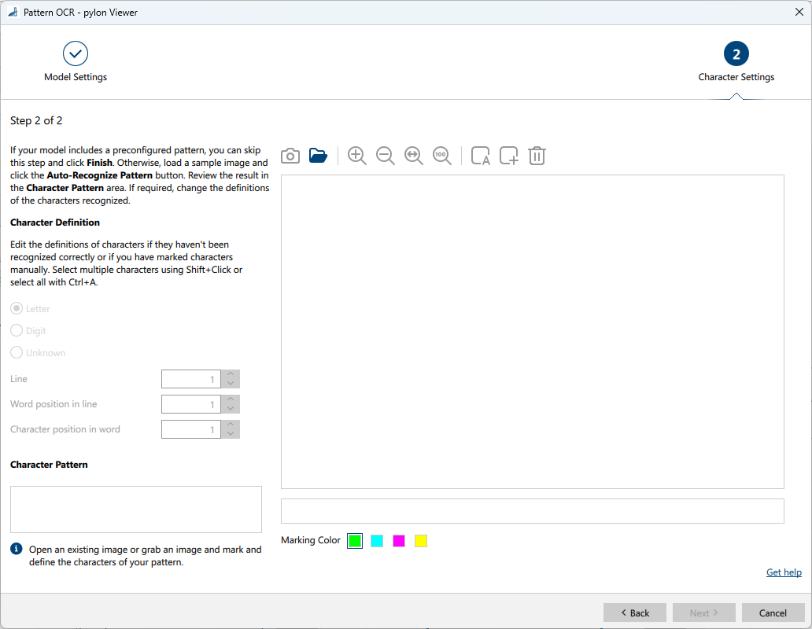Click the Word position in line field
Viewport: 812px width, 629px height.
point(191,404)
